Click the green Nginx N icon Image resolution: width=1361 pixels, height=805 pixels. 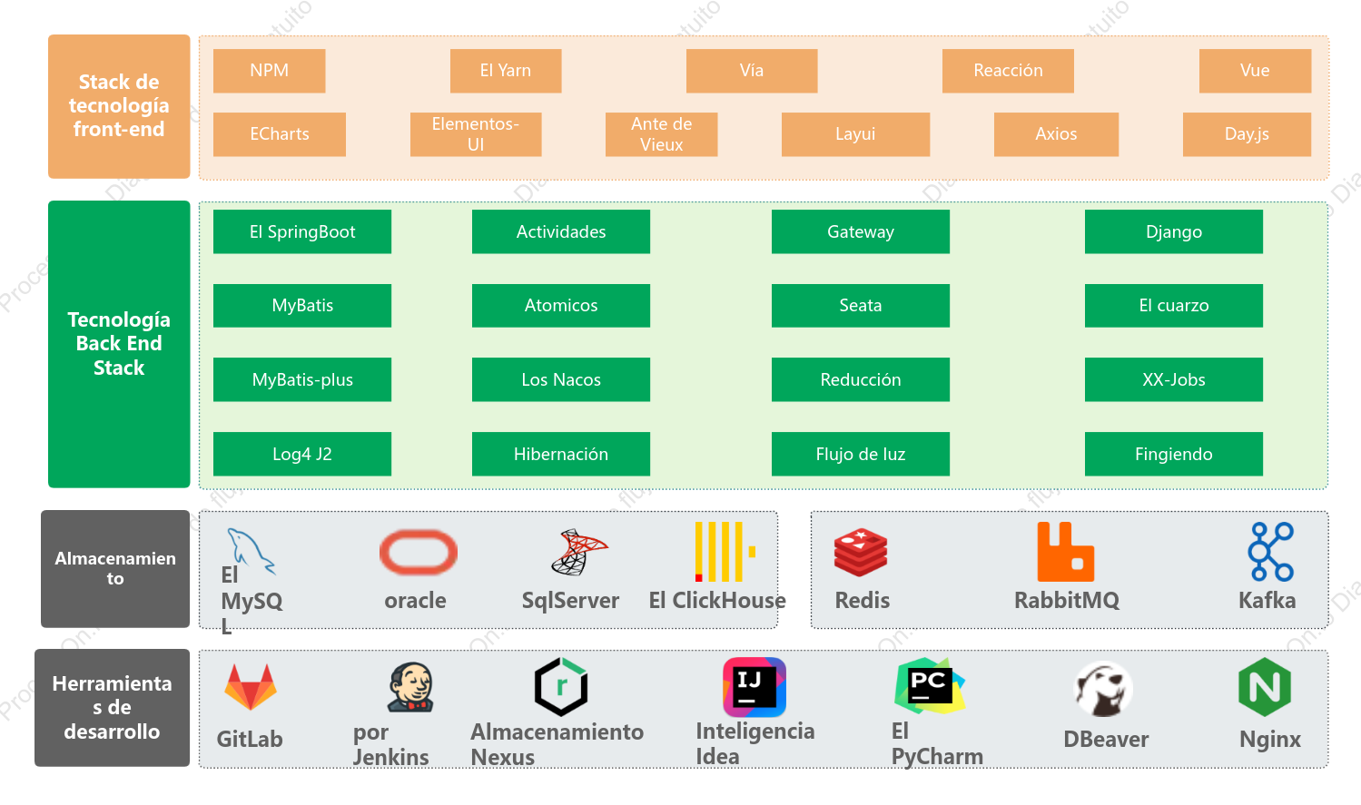[x=1265, y=687]
